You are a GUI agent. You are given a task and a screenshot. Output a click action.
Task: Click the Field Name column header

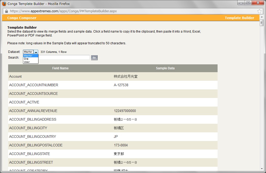(x=60, y=68)
